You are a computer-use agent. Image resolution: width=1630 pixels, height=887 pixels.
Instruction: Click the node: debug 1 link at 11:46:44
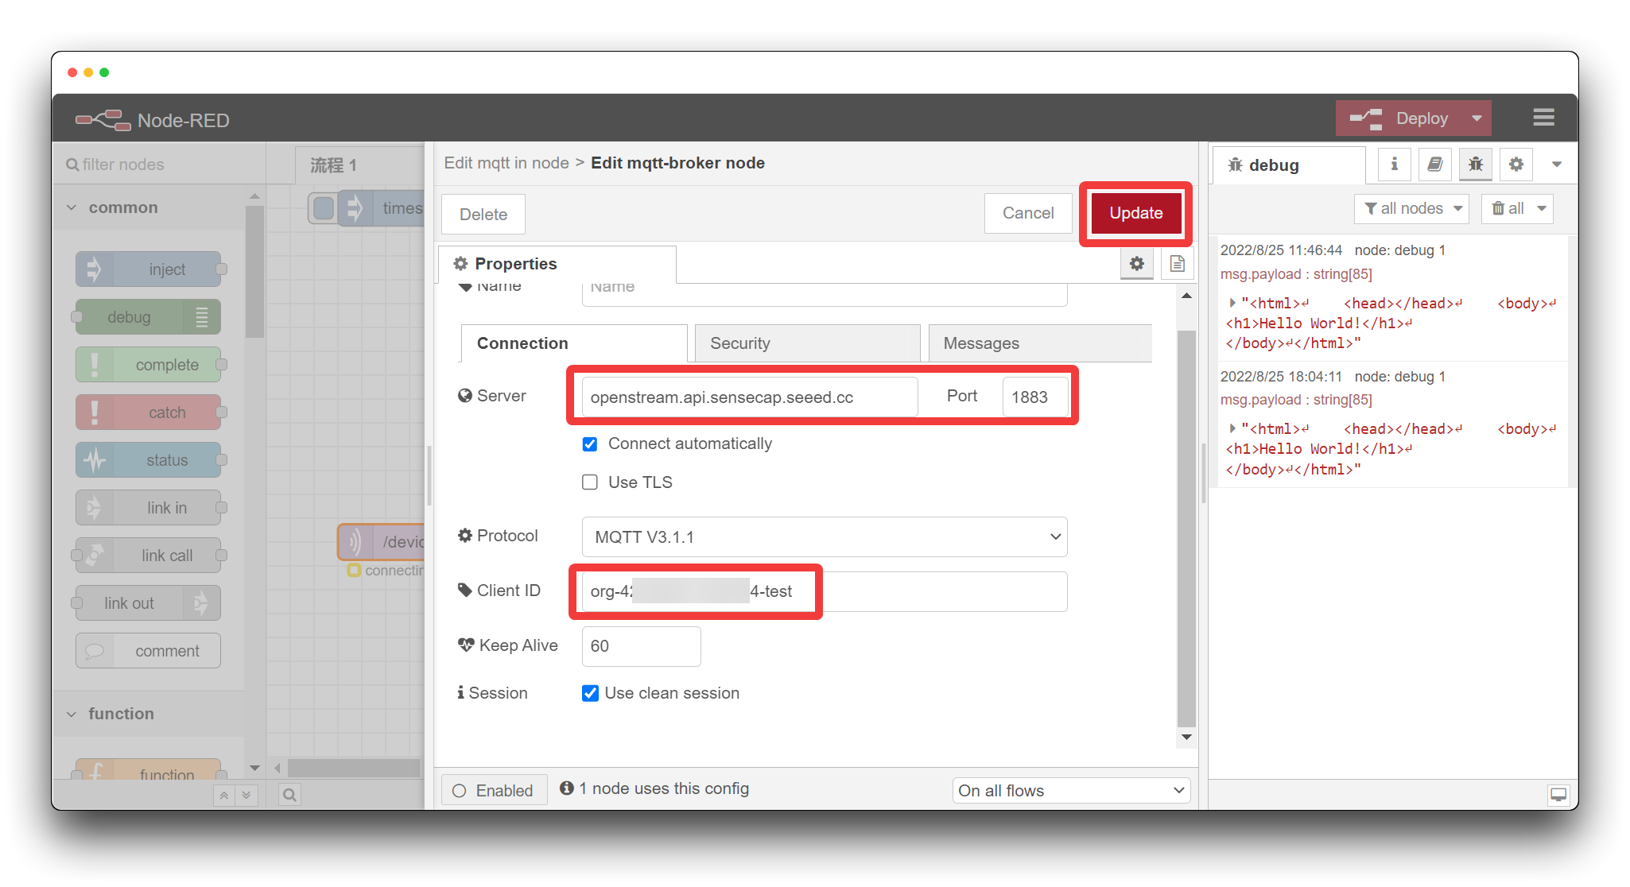1399,250
